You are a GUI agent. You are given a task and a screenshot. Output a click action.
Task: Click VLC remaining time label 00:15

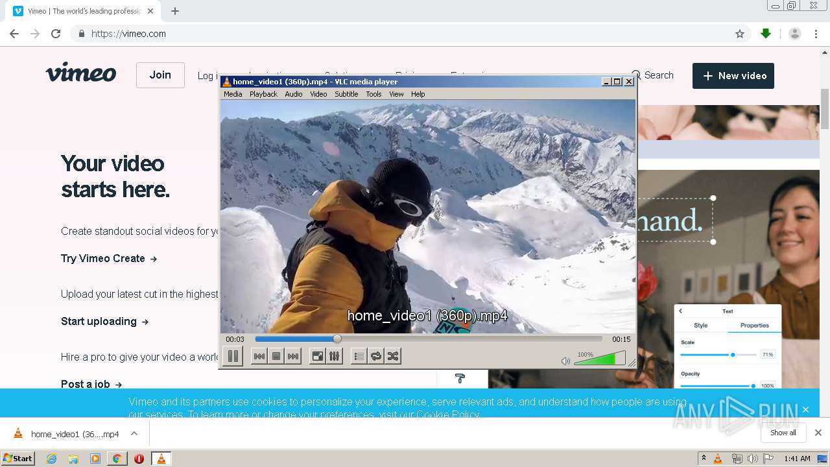tap(621, 339)
